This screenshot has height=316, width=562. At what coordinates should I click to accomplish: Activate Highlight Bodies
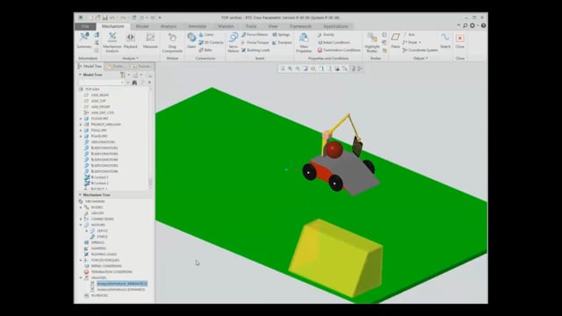coord(372,42)
